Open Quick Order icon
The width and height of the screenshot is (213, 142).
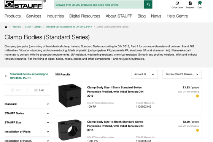177,3
